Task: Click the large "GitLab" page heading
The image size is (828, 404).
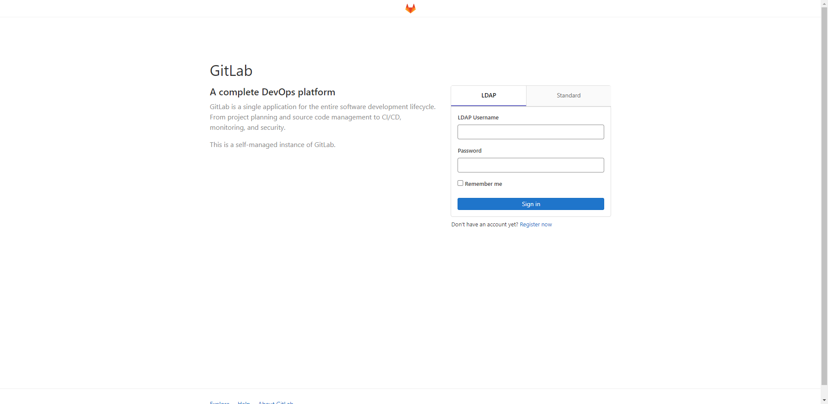Action: 231,71
